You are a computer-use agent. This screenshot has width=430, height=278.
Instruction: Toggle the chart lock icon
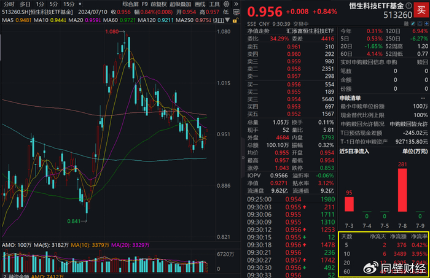235,20
